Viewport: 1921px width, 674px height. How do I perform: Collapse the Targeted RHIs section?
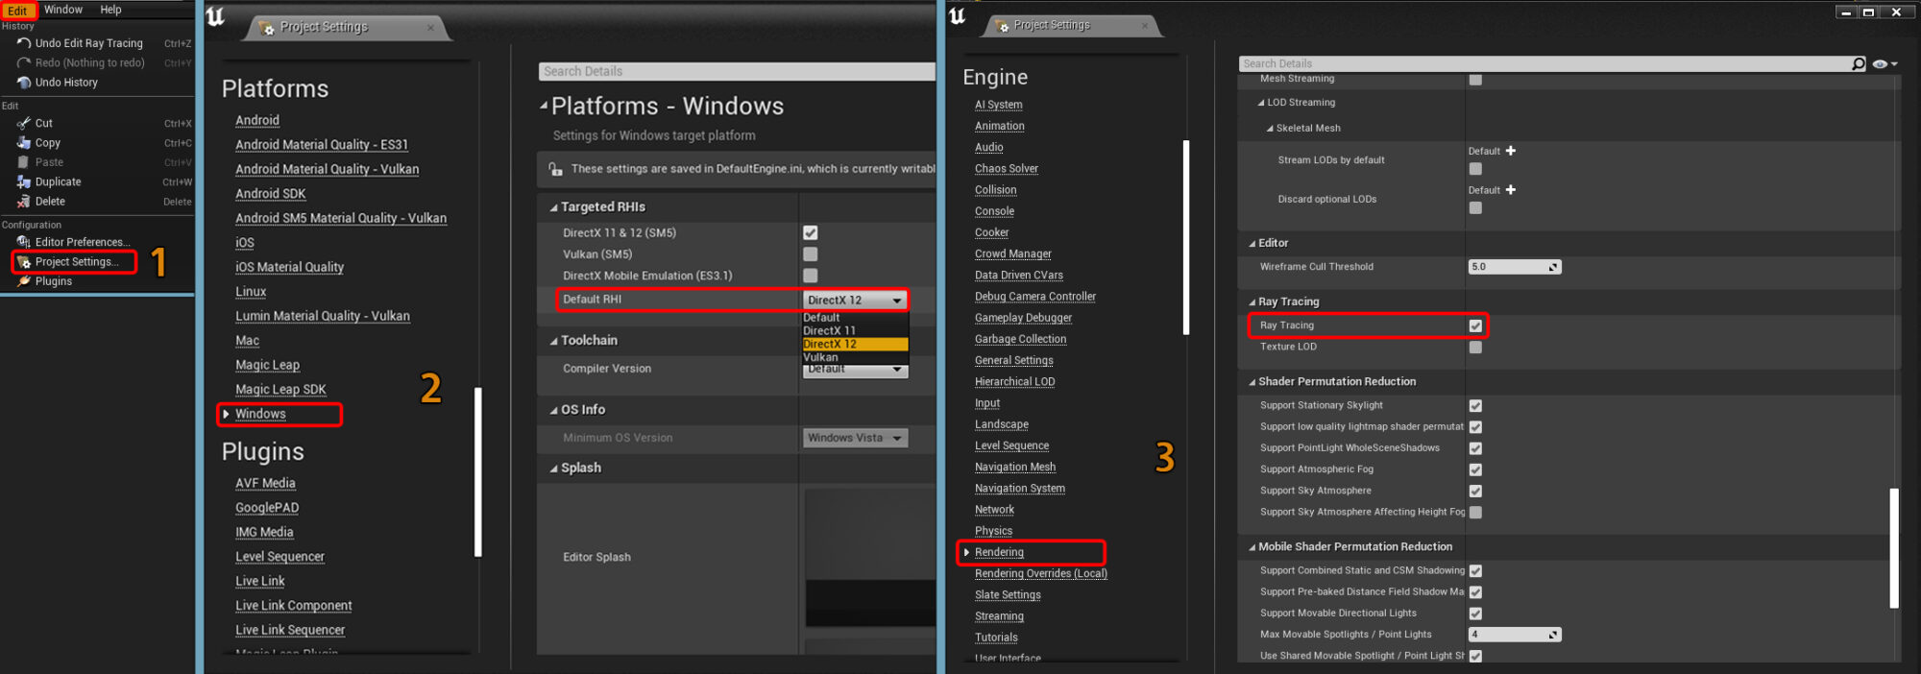pyautogui.click(x=554, y=207)
